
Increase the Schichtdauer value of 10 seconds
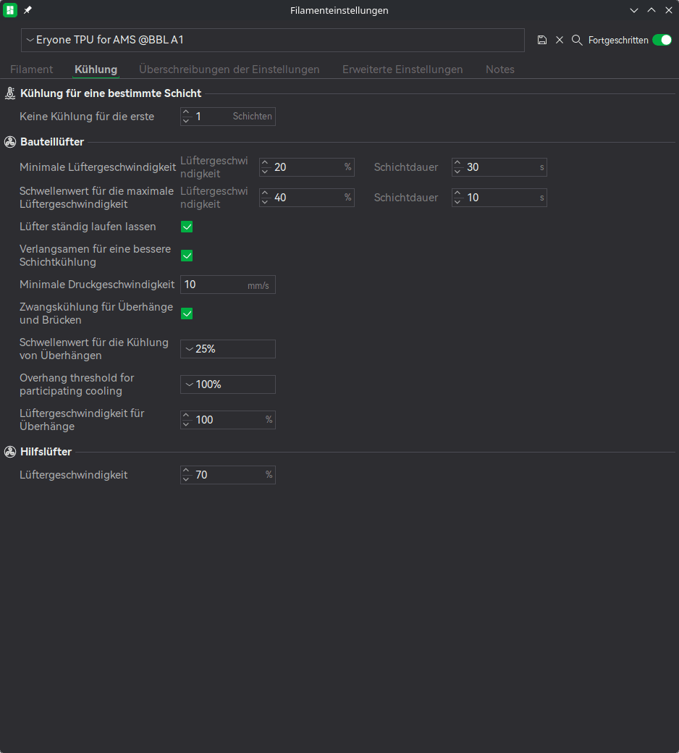[457, 193]
